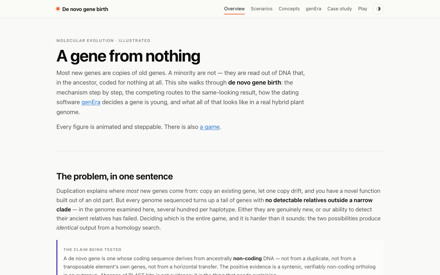Open the "a game" hyperlink

point(210,127)
